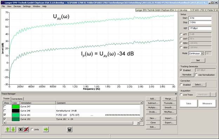Click the Curve 181 color swatch

pyautogui.click(x=16, y=115)
